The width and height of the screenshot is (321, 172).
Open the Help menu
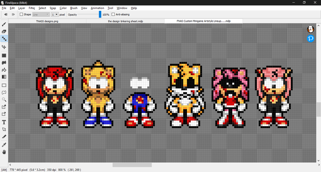pyautogui.click(x=134, y=8)
